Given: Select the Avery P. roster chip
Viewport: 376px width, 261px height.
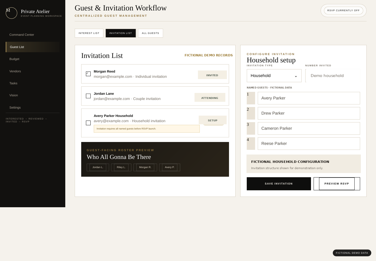Looking at the screenshot, I should [170, 167].
